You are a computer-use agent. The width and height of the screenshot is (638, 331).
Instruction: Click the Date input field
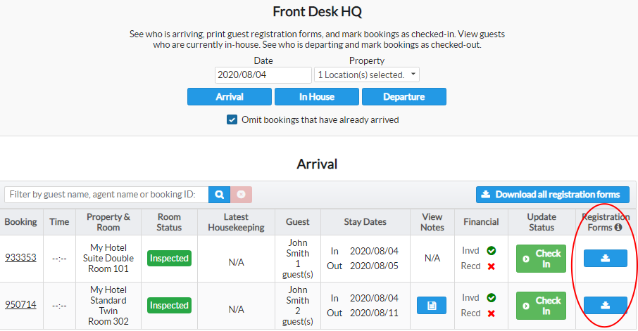pyautogui.click(x=263, y=74)
